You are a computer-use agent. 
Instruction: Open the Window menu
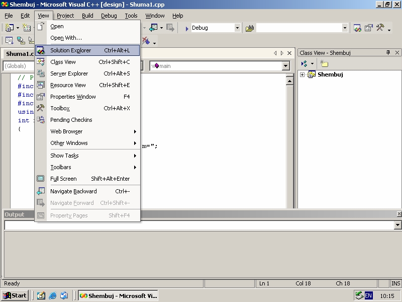click(155, 16)
